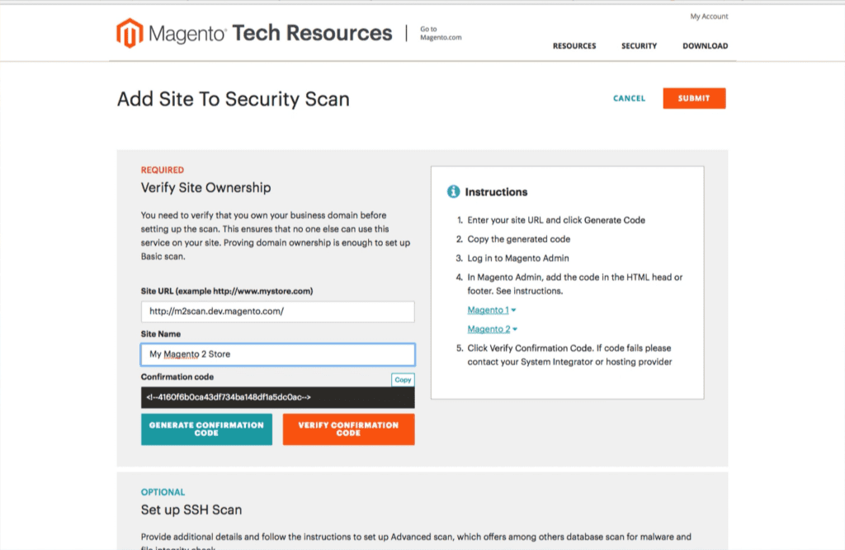Click GENERATE CONFIRMATION CODE

205,429
